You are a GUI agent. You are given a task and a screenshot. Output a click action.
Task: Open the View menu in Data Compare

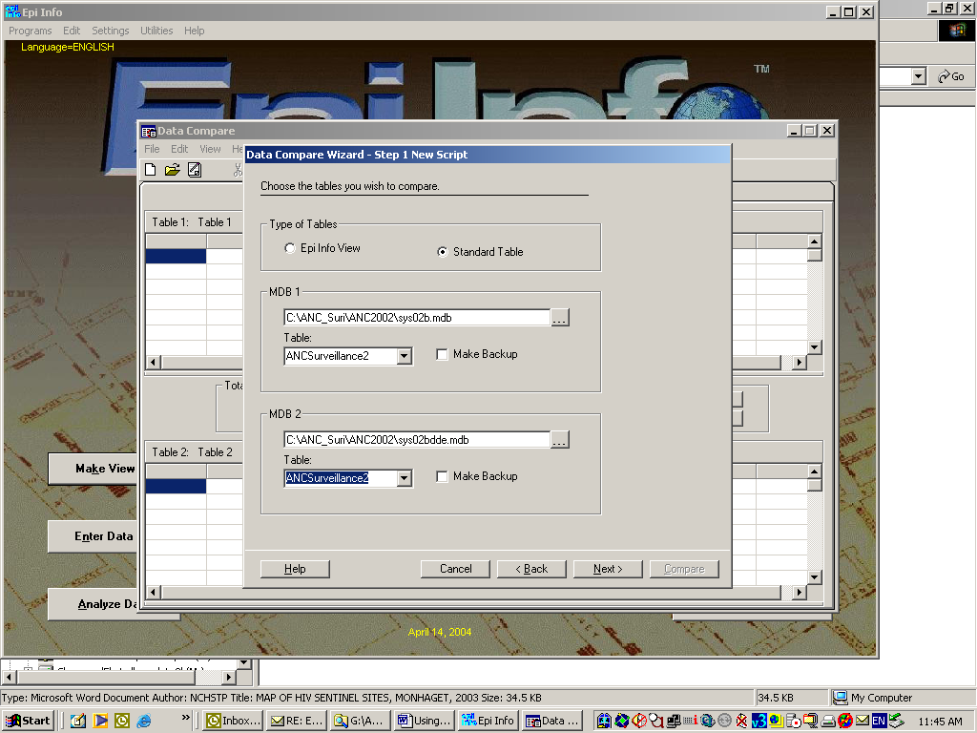coord(210,149)
